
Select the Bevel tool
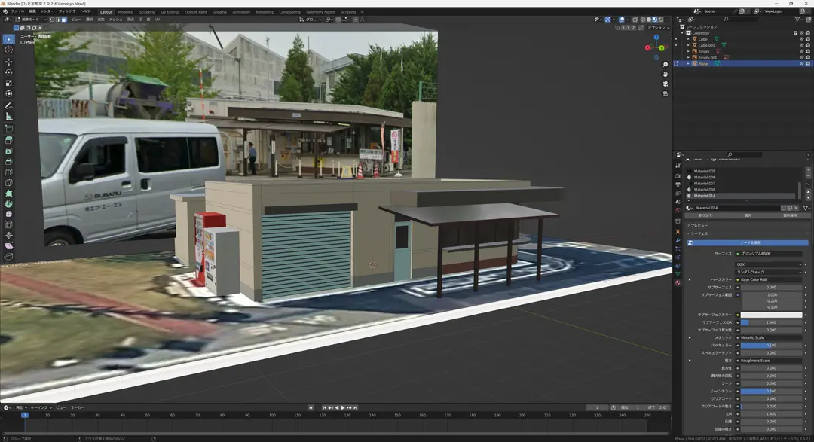point(9,161)
